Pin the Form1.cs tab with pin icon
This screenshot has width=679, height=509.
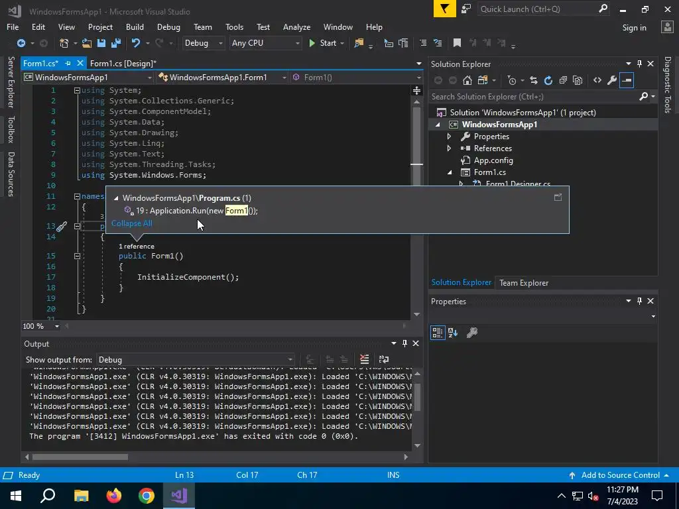(68, 63)
